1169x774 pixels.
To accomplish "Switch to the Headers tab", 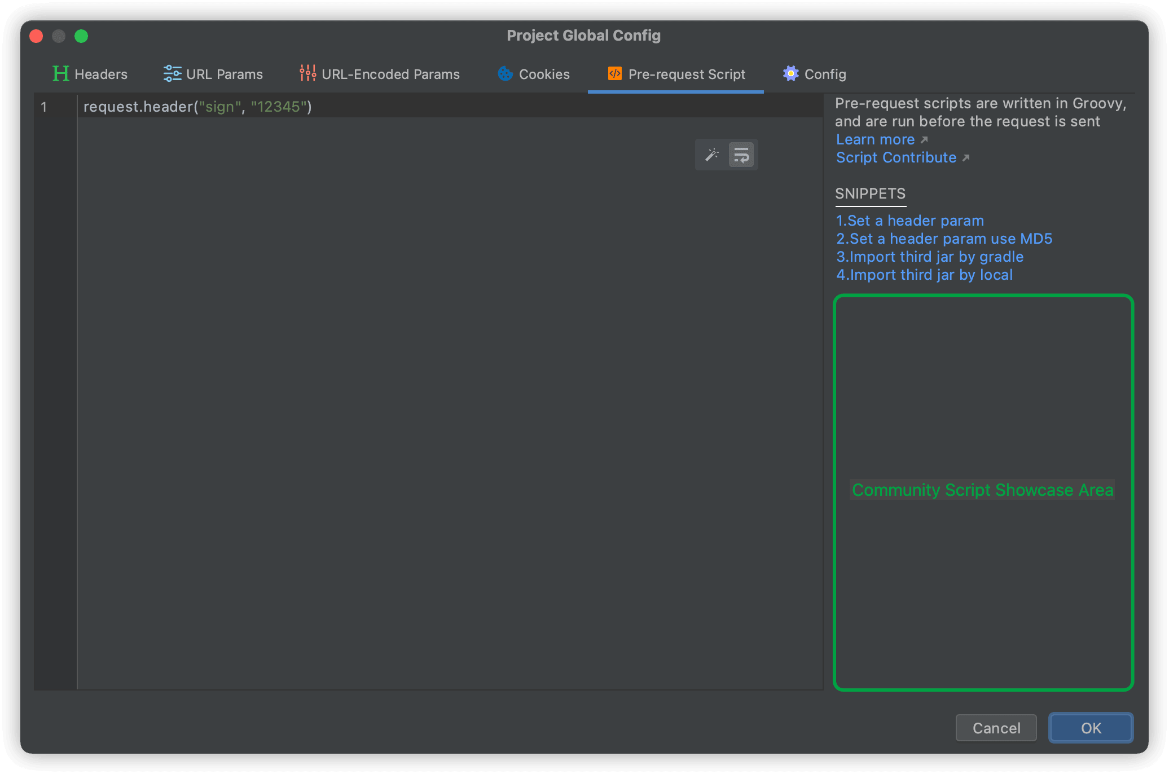I will [100, 74].
